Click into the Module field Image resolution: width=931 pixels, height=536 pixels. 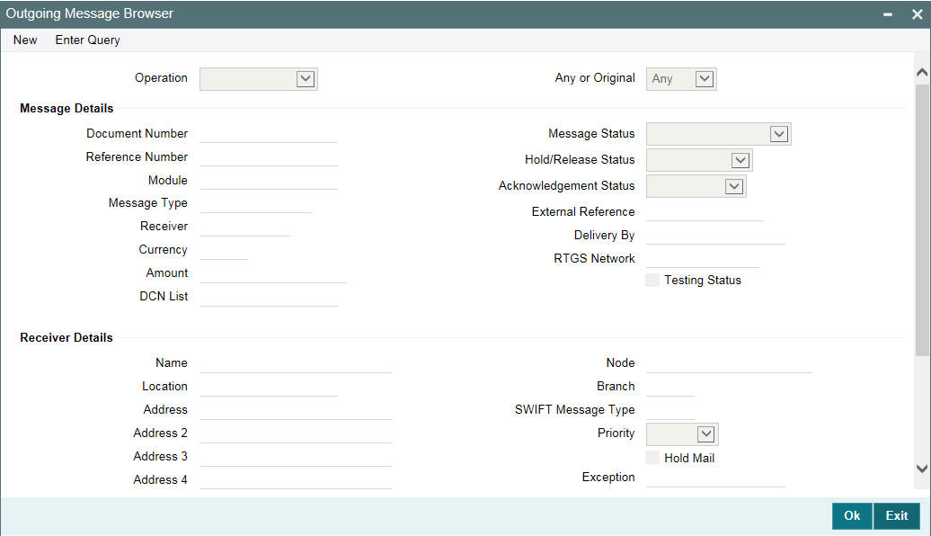(269, 180)
